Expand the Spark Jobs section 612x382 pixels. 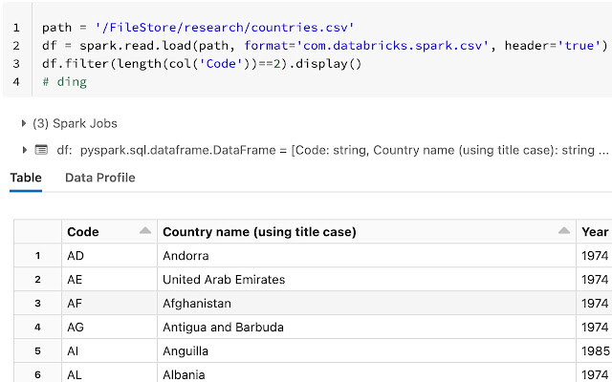[x=24, y=123]
